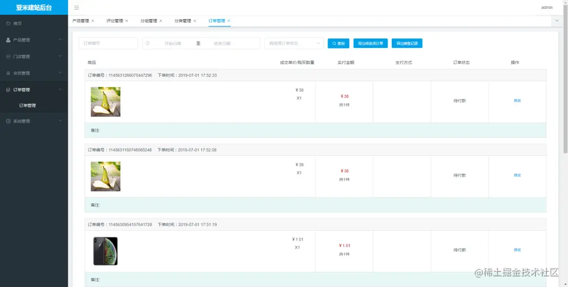
Task: Click the 导出销售记录 button
Action: (x=407, y=43)
